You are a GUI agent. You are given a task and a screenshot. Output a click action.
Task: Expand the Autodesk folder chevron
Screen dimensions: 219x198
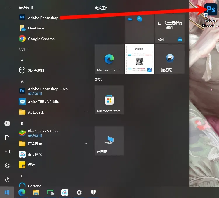(86, 112)
